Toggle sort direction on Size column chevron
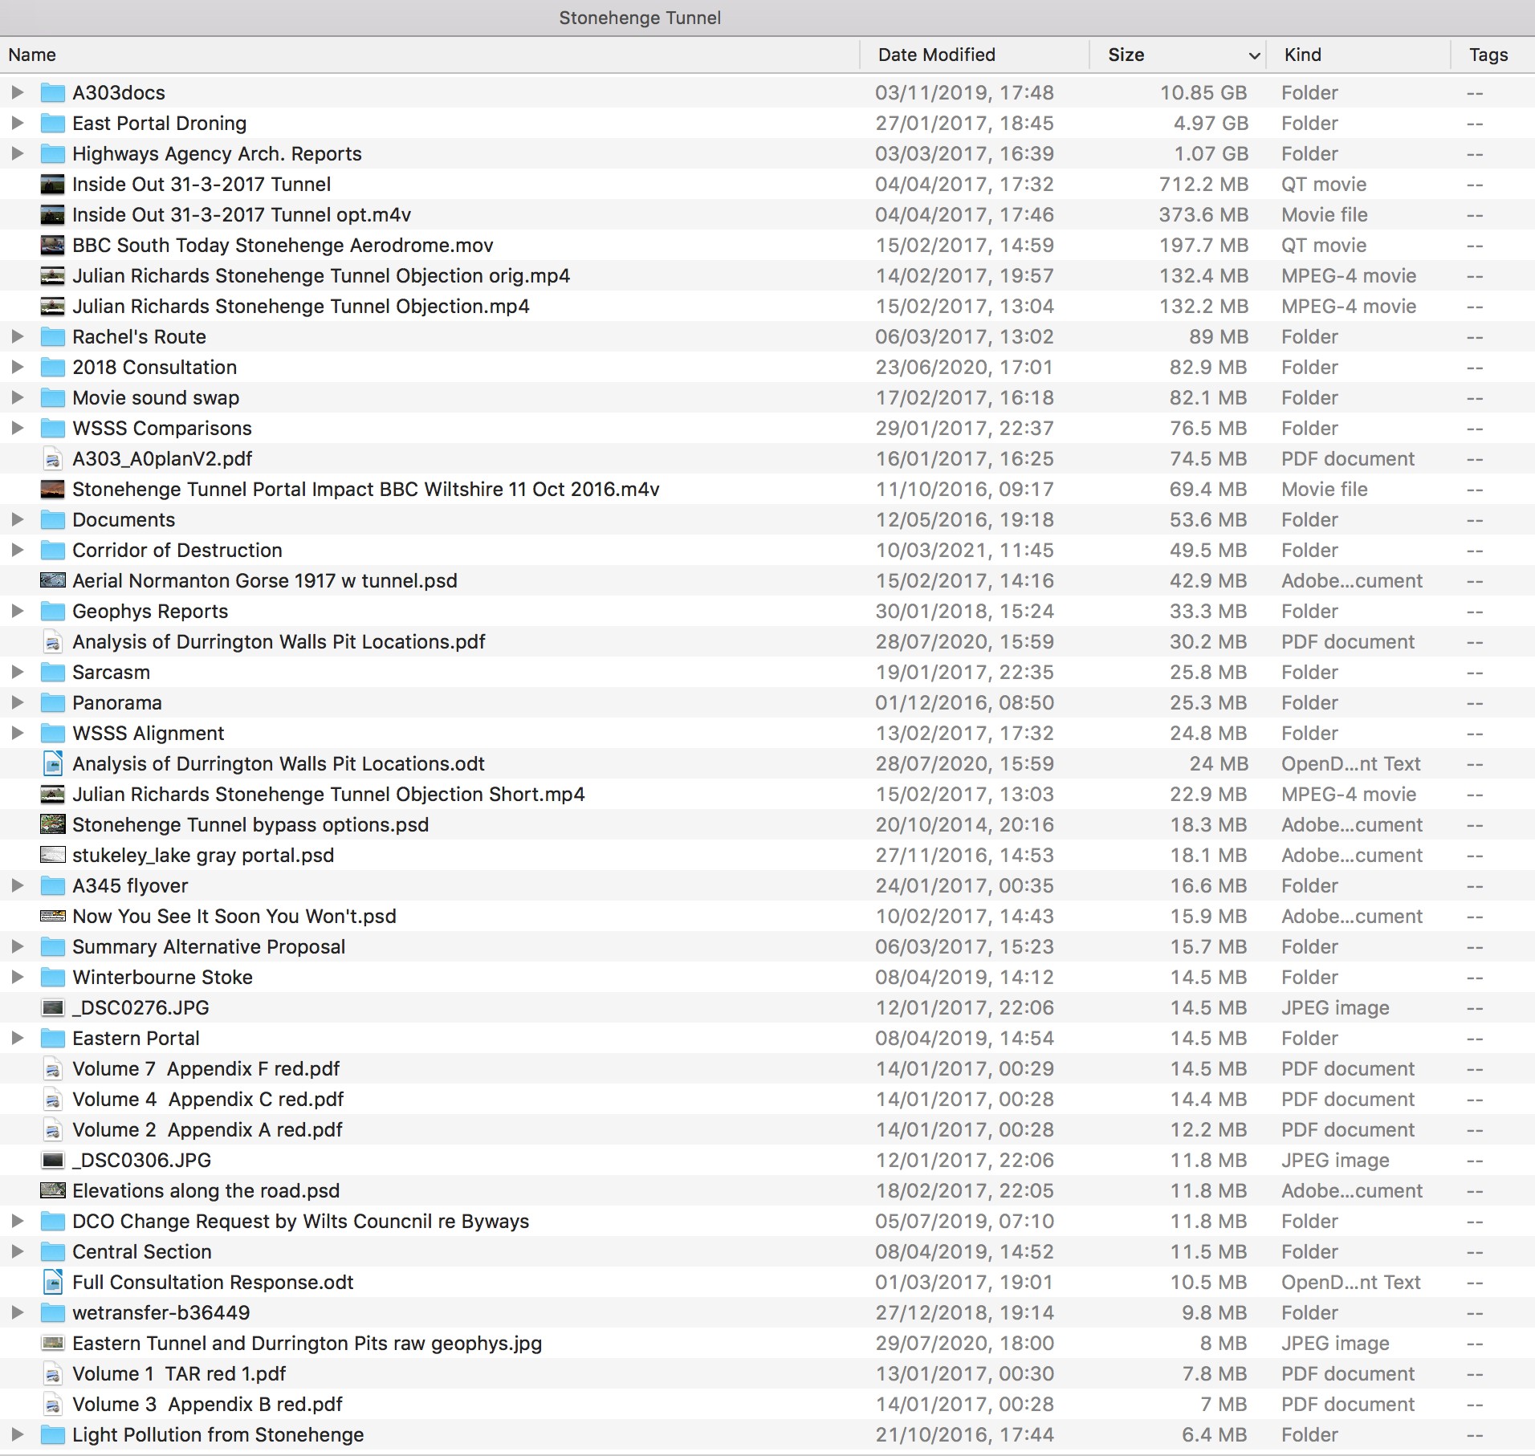This screenshot has width=1535, height=1456. coord(1253,55)
